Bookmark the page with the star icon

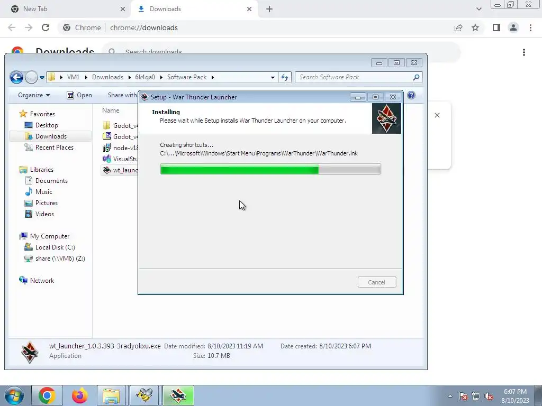coord(475,27)
